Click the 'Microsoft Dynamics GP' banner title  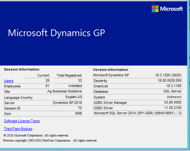[56, 33]
